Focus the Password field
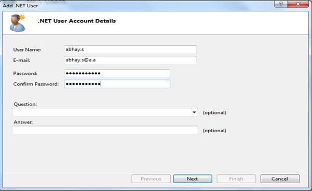Screen dimensions: 312x191 [117, 73]
